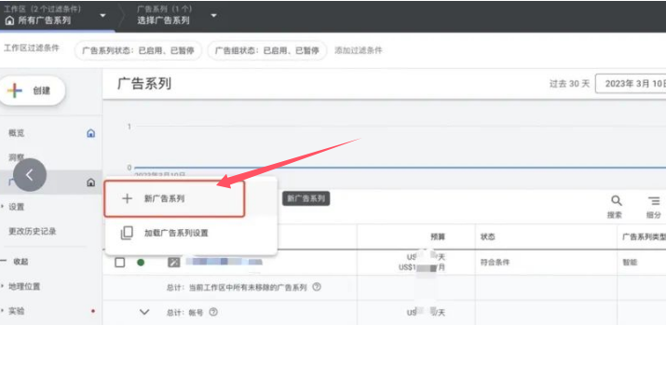Open the 细分 segment icon

[x=654, y=200]
